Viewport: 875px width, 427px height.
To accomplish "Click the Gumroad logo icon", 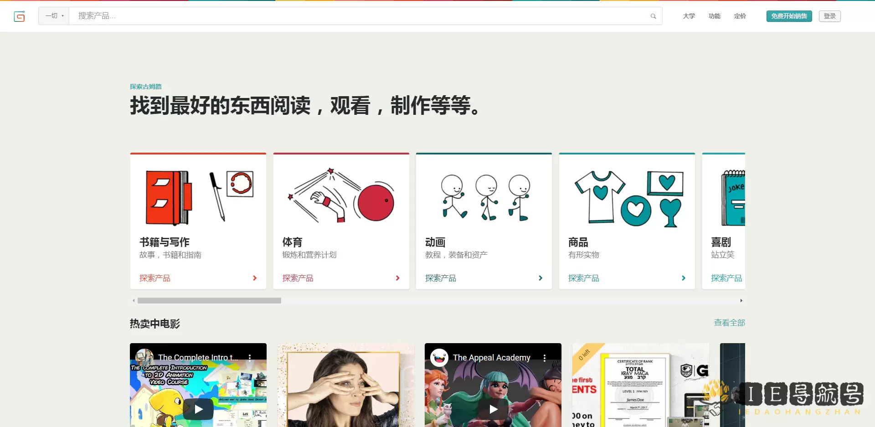I will pyautogui.click(x=20, y=16).
